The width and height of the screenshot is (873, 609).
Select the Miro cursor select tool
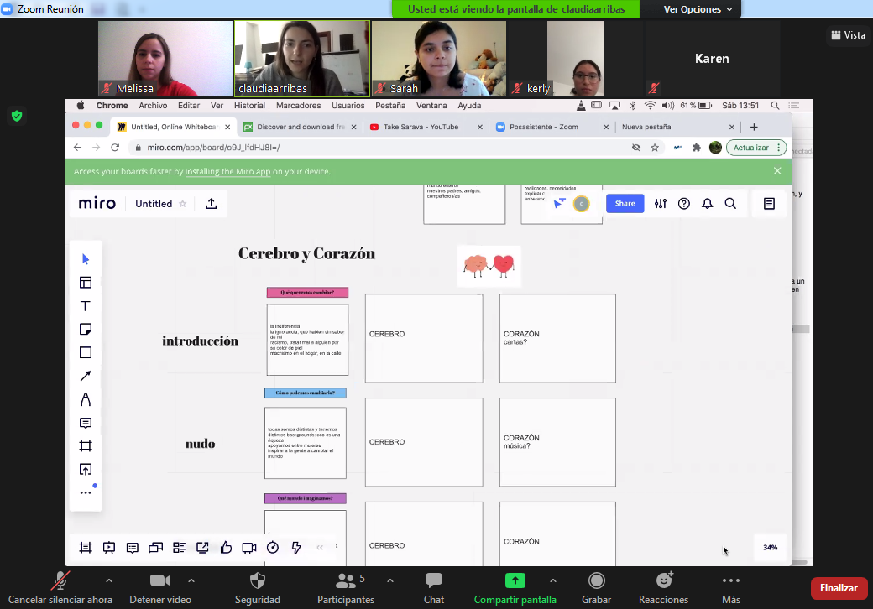(x=85, y=259)
